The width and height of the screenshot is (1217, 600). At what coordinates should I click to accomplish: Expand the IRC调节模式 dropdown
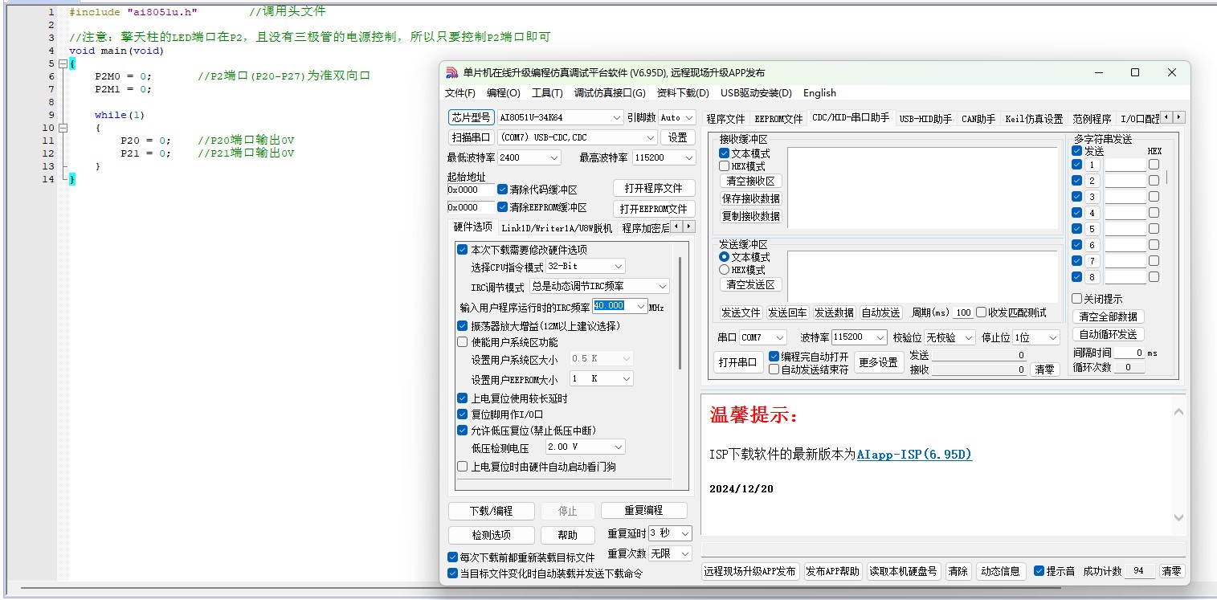663,286
